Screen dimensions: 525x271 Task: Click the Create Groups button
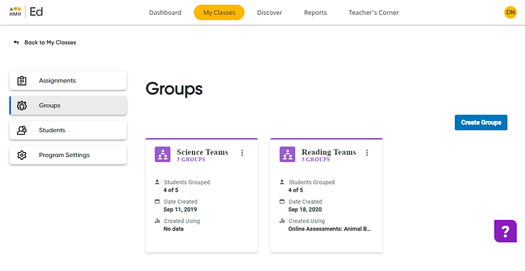coord(481,122)
